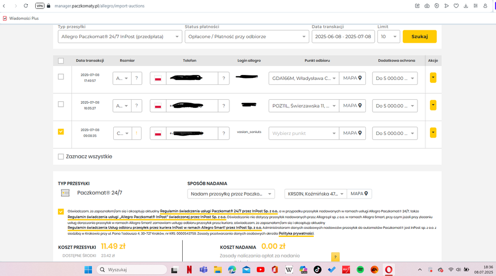Screen dimensions: 496x276
Task: Open phone help question mark in POZ11L row
Action: [223, 106]
